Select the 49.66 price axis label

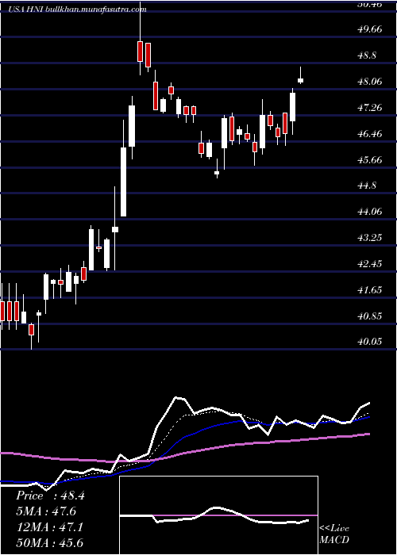click(x=370, y=29)
